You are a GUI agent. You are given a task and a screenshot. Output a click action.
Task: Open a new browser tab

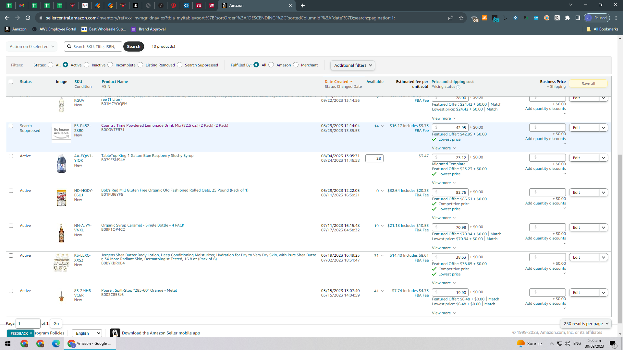pyautogui.click(x=303, y=6)
